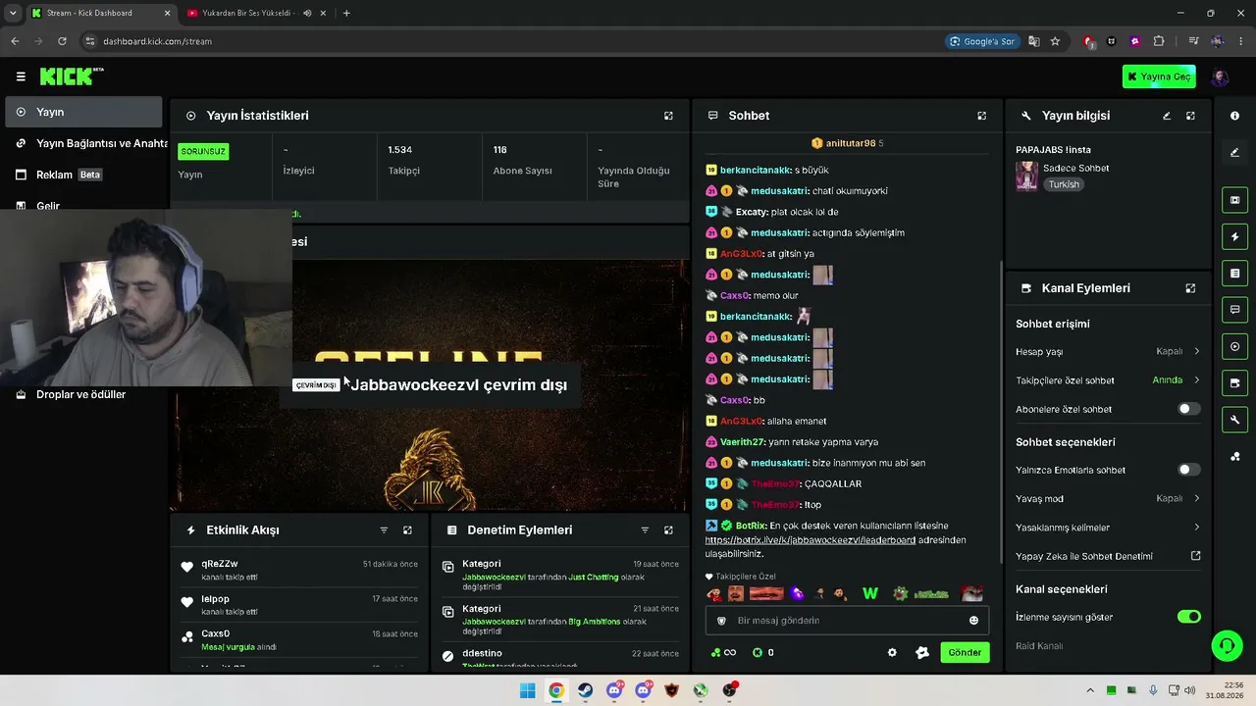Click the BotRix username in chat

[751, 526]
